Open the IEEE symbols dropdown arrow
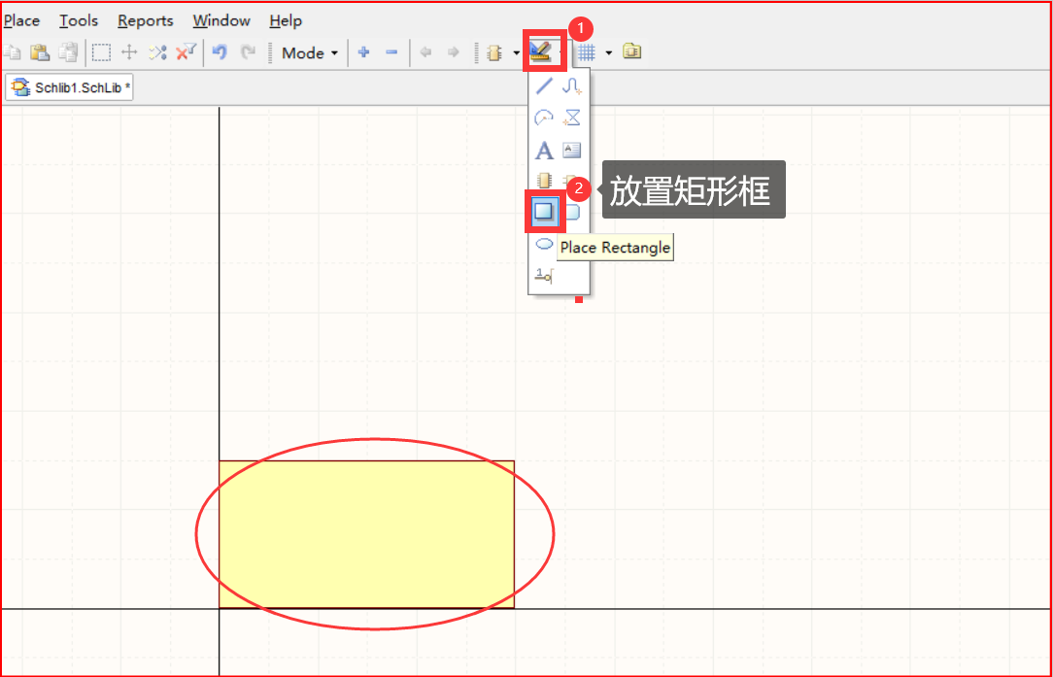 pos(516,53)
